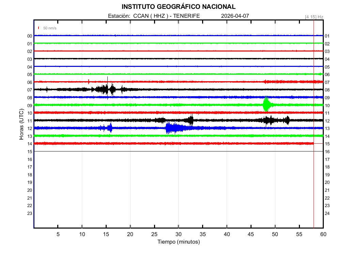The height and width of the screenshot is (262, 349).
Task: Click the 2026-04-07 date text
Action: (235, 16)
